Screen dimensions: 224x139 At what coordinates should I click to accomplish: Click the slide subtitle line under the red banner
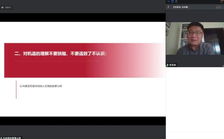41,86
